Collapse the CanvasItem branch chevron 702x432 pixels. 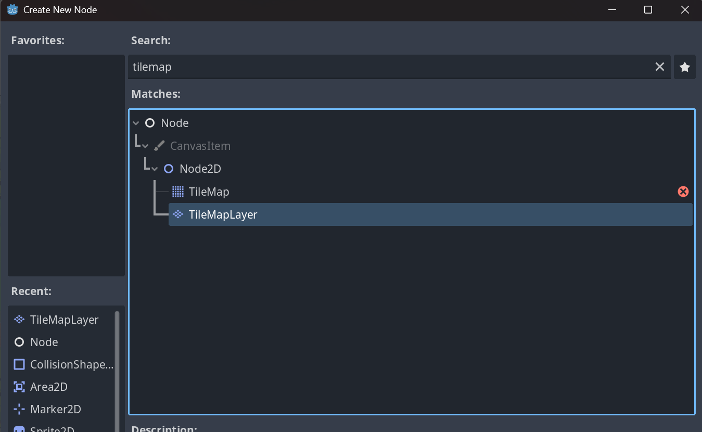pyautogui.click(x=146, y=146)
